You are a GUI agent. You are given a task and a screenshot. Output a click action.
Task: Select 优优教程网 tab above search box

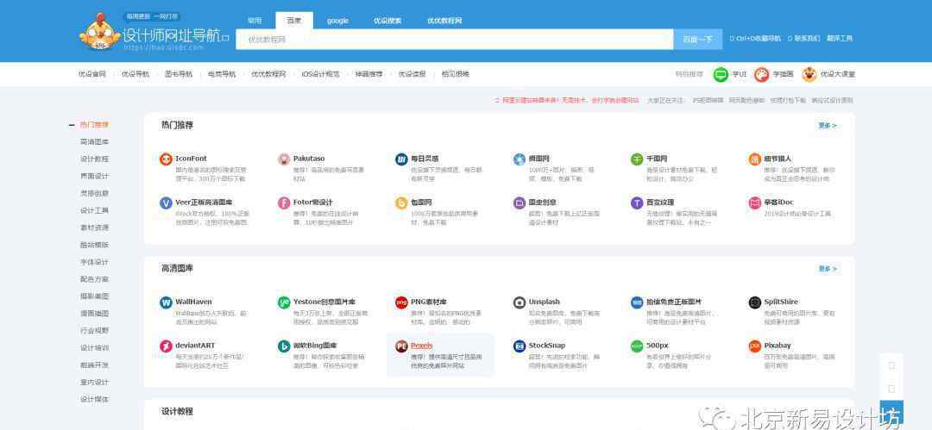444,21
